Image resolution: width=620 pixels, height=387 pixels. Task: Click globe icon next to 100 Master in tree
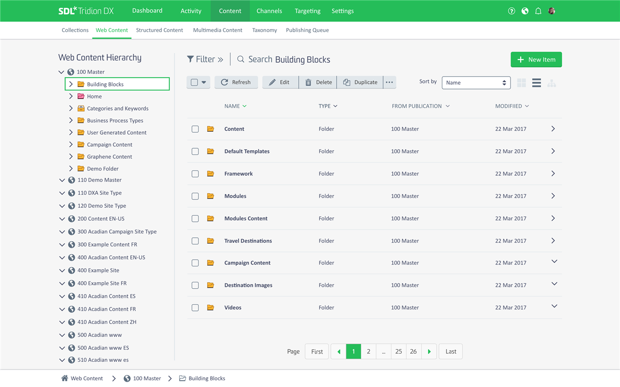(x=71, y=72)
